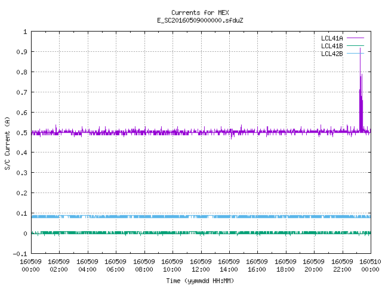Click the y-axis value 1
The width and height of the screenshot is (382, 286).
click(25, 32)
